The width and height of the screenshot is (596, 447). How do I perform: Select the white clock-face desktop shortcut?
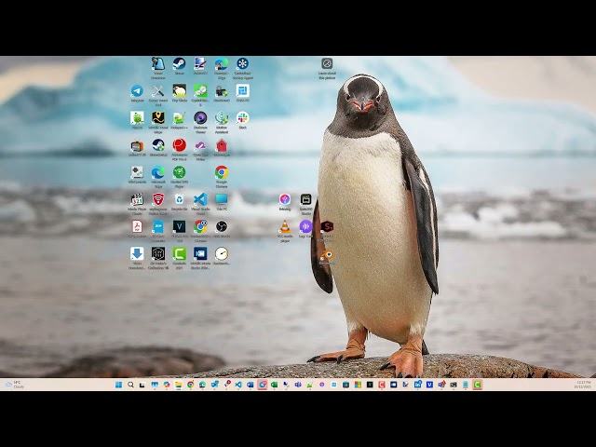coord(222,253)
